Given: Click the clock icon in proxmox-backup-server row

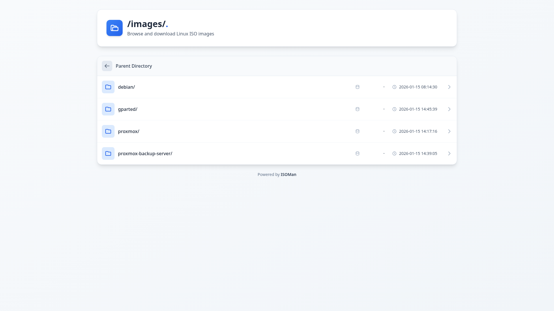Looking at the screenshot, I should (394, 153).
